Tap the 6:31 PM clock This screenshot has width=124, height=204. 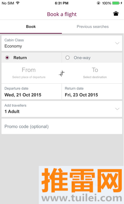coord(62,3)
